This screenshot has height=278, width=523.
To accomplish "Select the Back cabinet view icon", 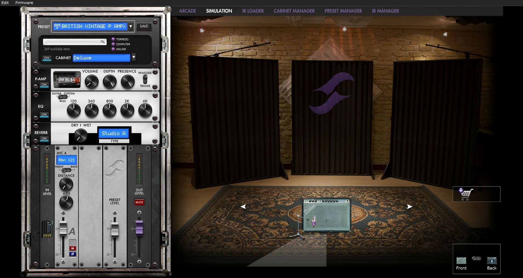I will pos(491,261).
